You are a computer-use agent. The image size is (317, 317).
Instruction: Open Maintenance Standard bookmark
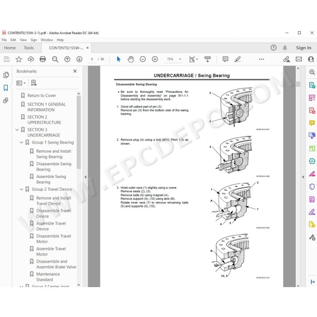click(48, 277)
